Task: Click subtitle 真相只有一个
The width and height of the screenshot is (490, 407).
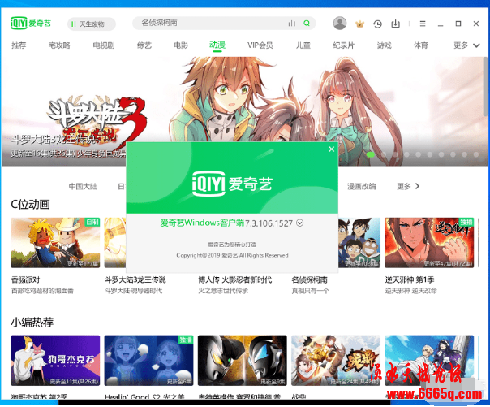Action: pos(310,291)
